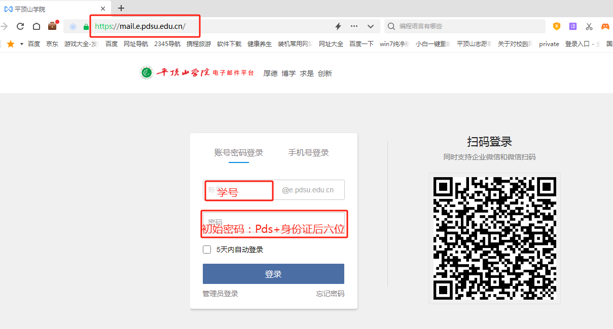Image resolution: width=613 pixels, height=329 pixels.
Task: Close the 平顶山学院 tab
Action: [103, 9]
